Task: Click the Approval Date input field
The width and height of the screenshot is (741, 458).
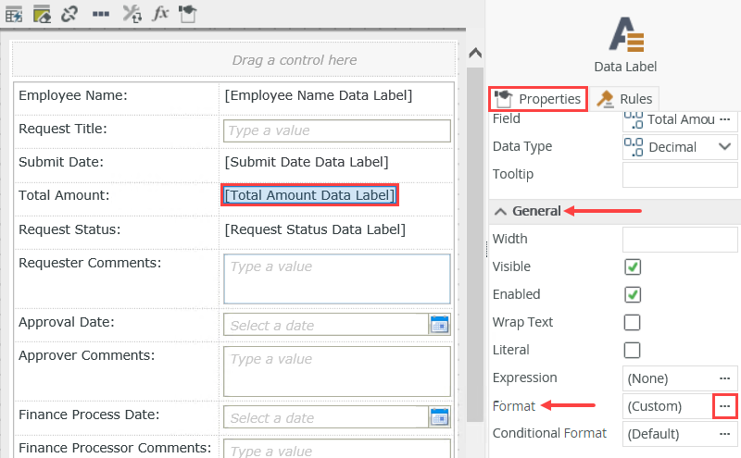Action: click(326, 325)
